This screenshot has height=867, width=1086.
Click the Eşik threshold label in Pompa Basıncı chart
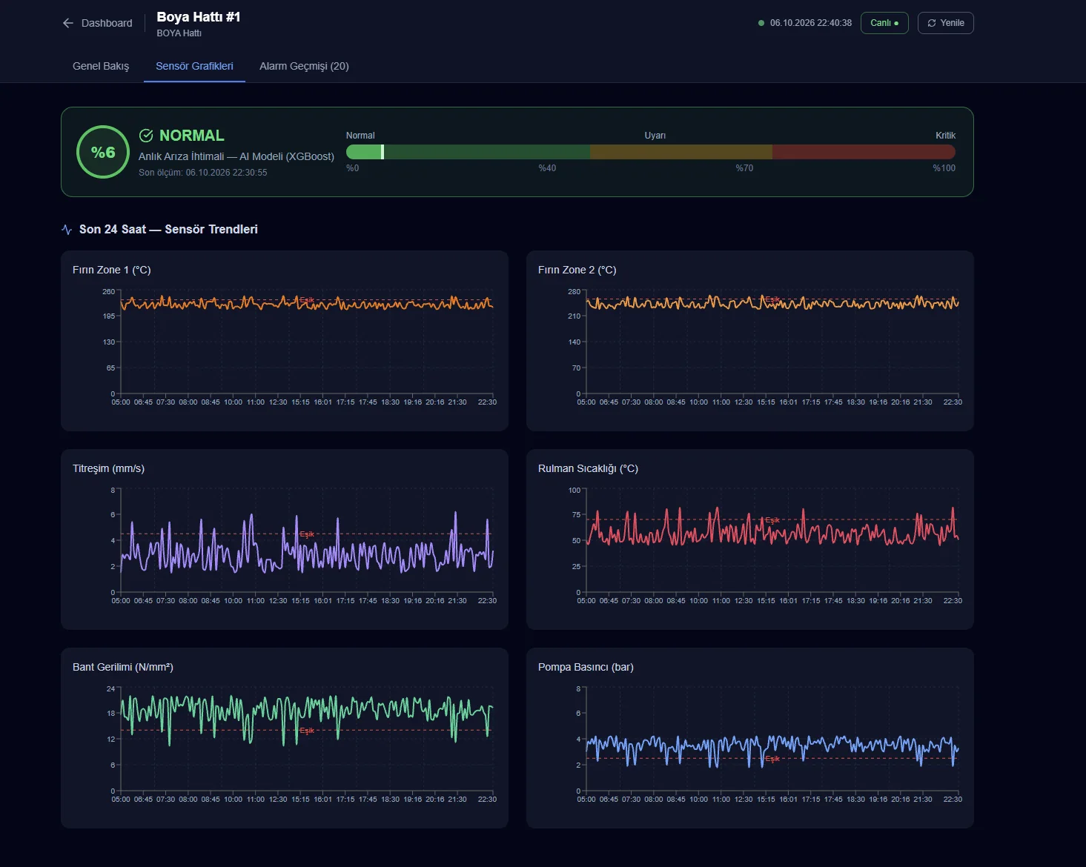772,759
